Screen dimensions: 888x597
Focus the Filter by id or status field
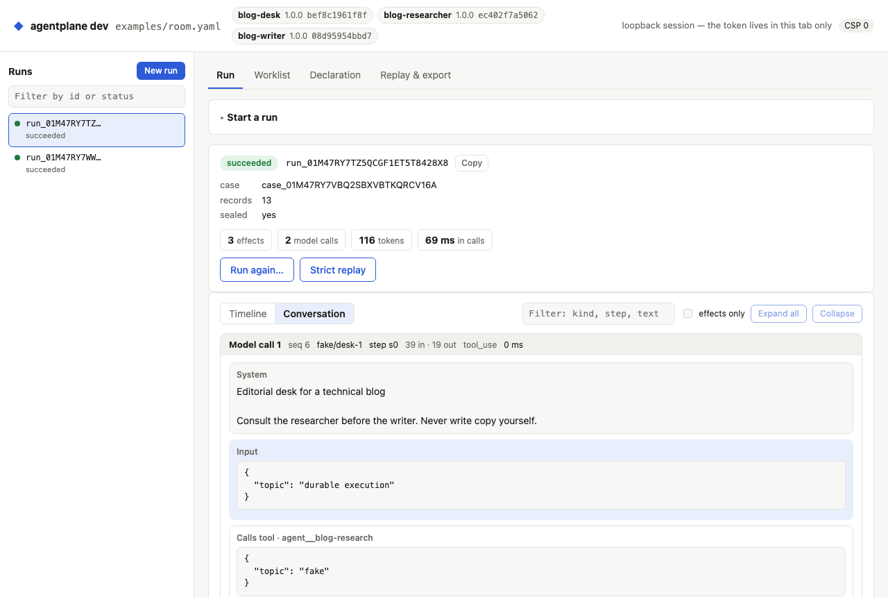pyautogui.click(x=96, y=96)
